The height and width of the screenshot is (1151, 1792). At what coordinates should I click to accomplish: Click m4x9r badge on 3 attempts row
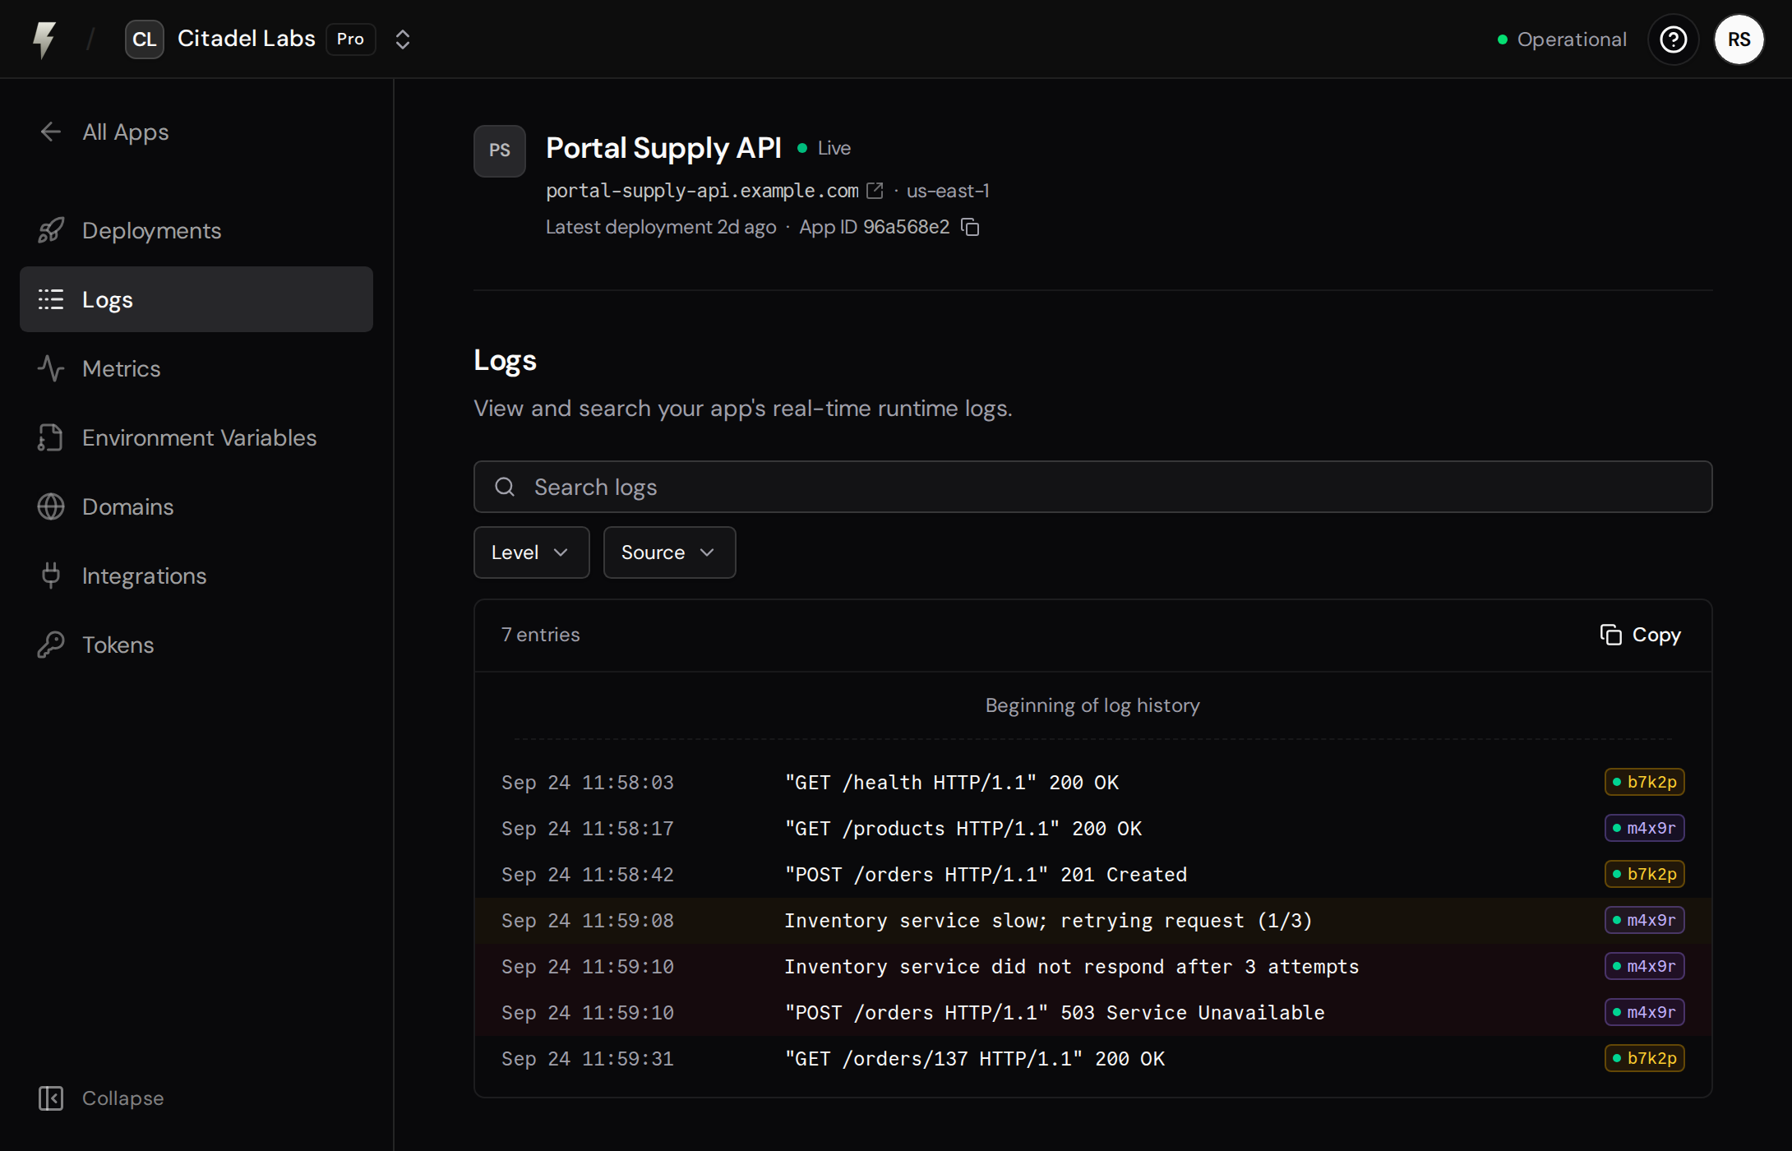1645,966
